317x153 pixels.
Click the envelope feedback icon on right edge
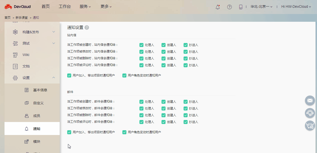[310, 100]
